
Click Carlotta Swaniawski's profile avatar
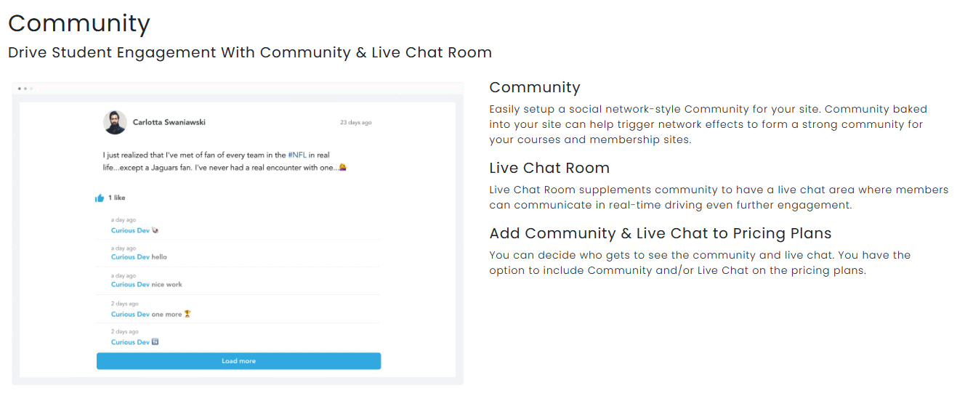[115, 122]
